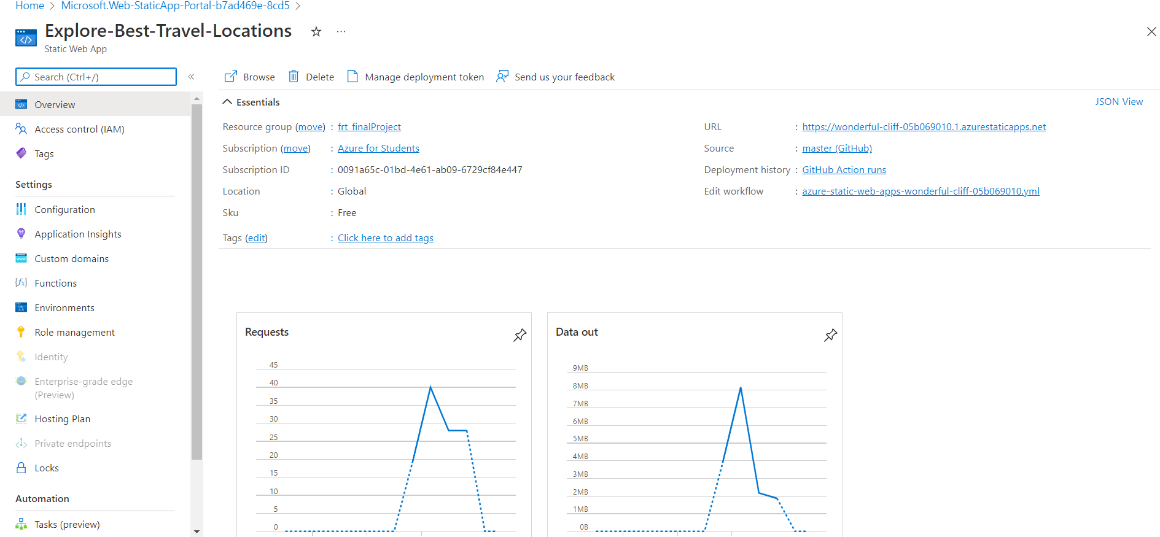The height and width of the screenshot is (537, 1160).
Task: Open the Azure for Students subscription link
Action: [378, 149]
